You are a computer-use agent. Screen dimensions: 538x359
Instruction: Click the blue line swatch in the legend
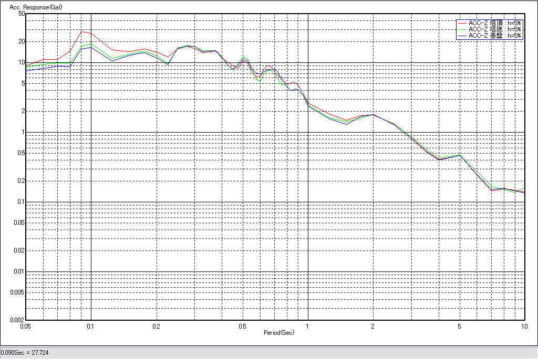(462, 36)
